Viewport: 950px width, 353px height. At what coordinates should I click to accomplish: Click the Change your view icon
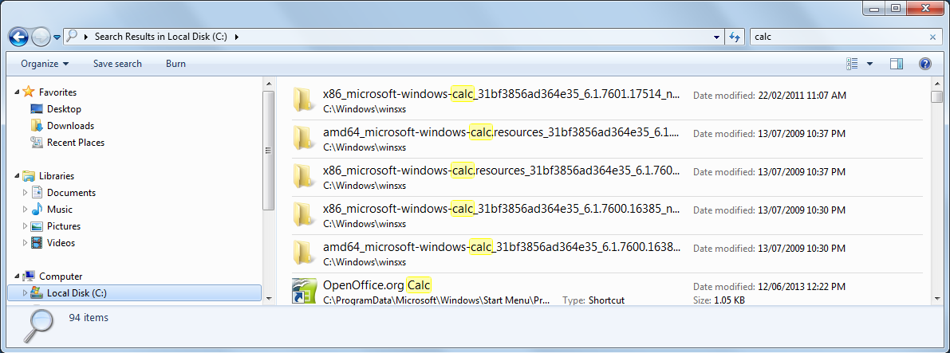[853, 64]
